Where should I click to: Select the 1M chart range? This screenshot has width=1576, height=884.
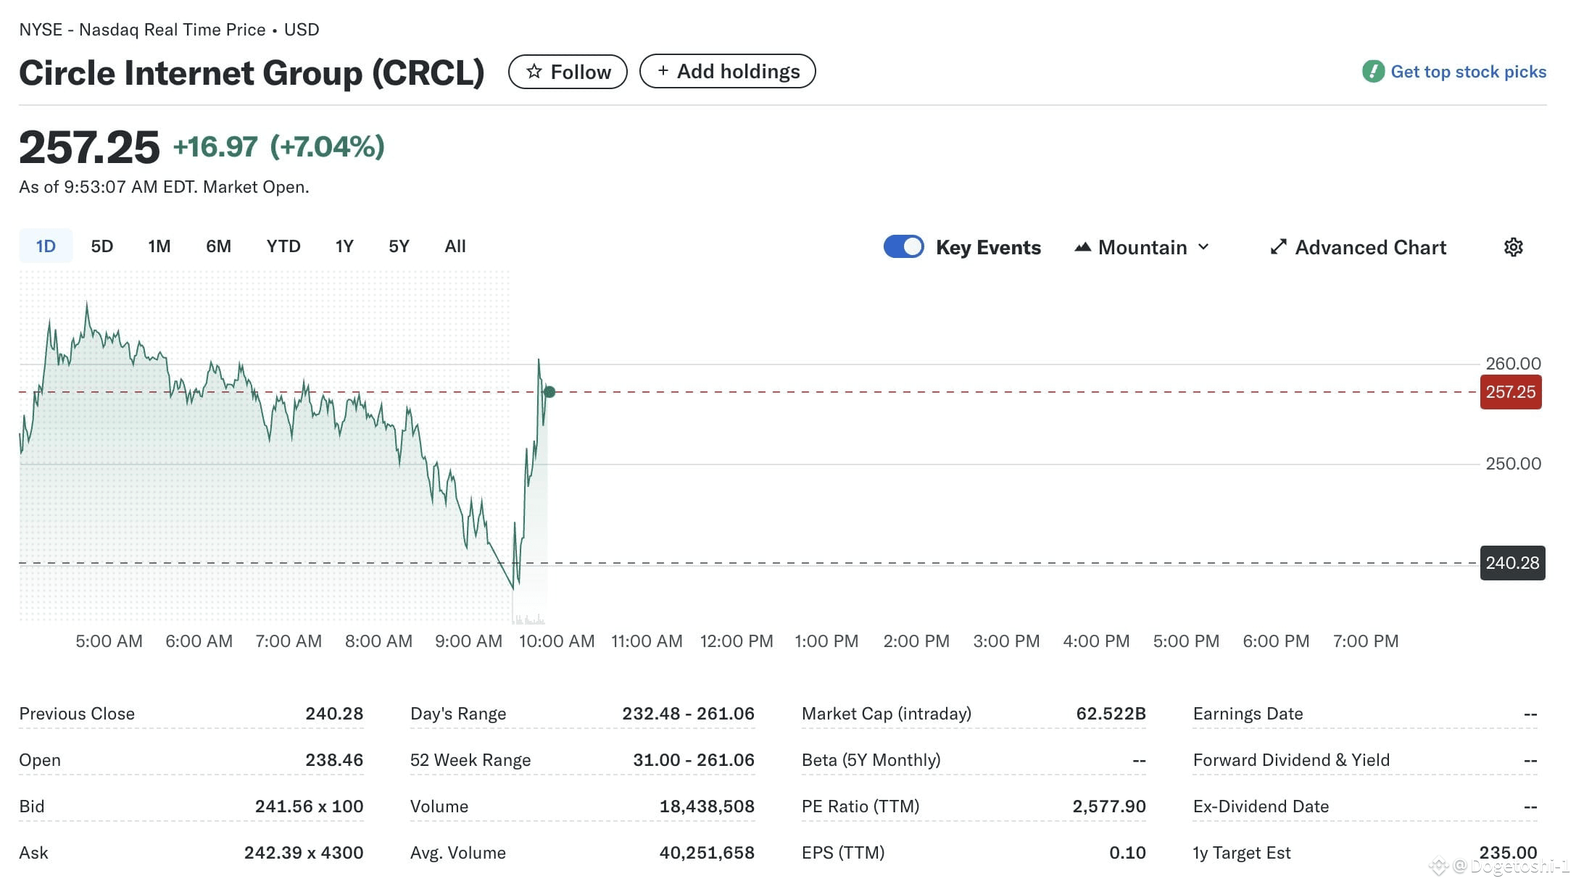click(159, 246)
